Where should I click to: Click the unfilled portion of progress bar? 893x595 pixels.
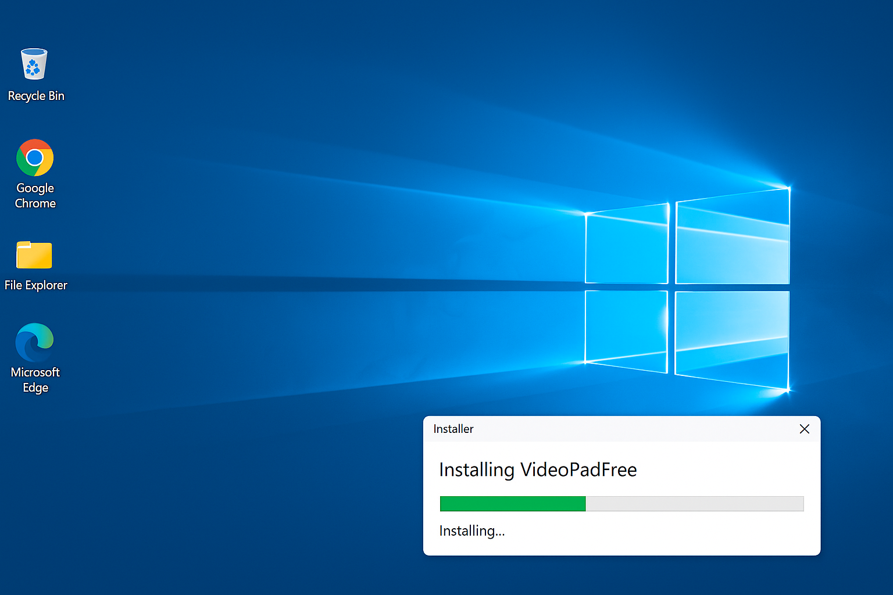(695, 504)
